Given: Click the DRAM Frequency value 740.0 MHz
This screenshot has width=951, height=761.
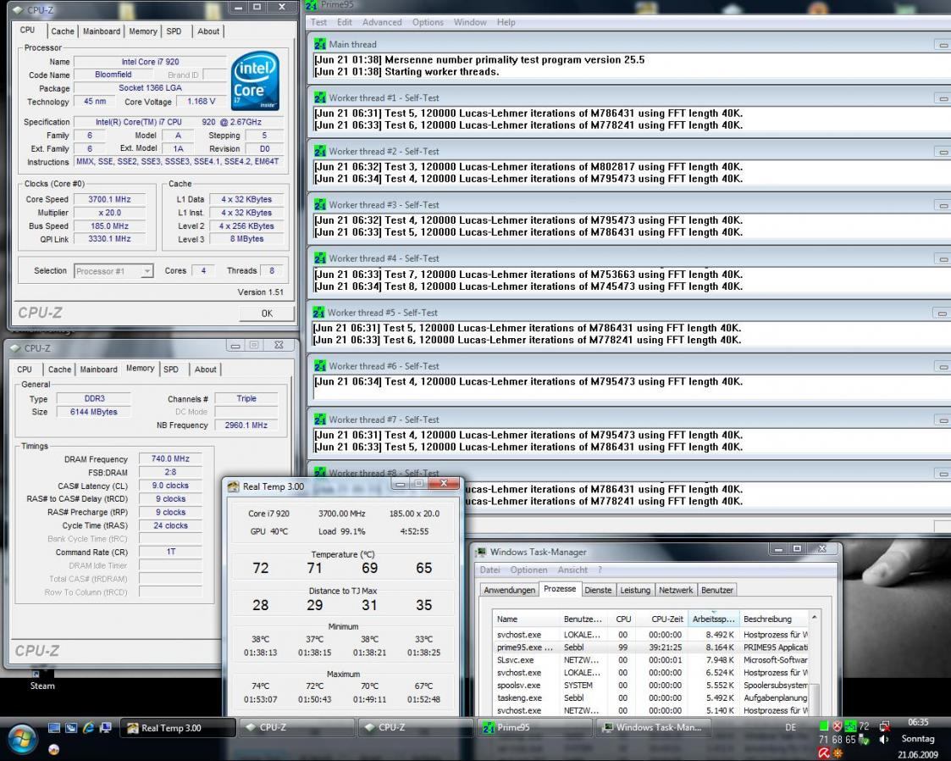Looking at the screenshot, I should 170,458.
